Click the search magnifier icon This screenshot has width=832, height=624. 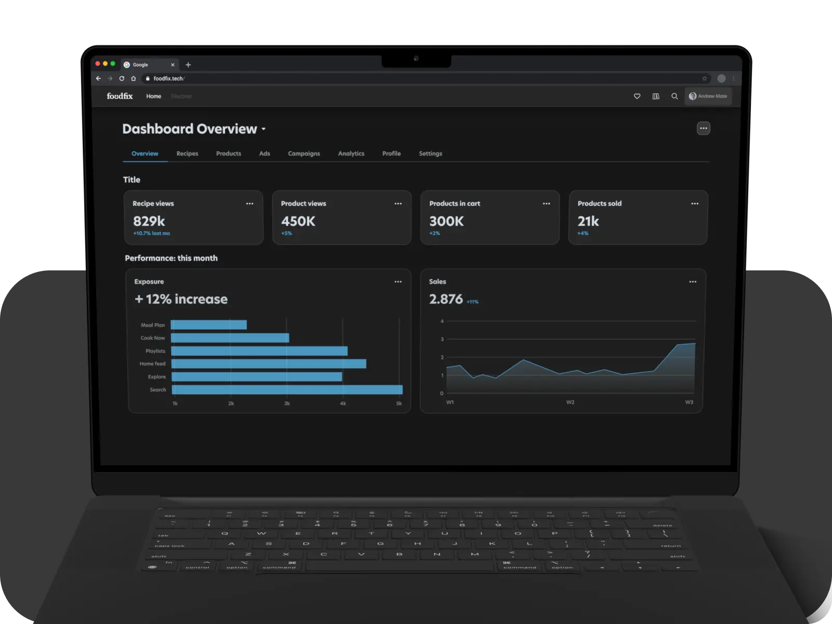(674, 96)
